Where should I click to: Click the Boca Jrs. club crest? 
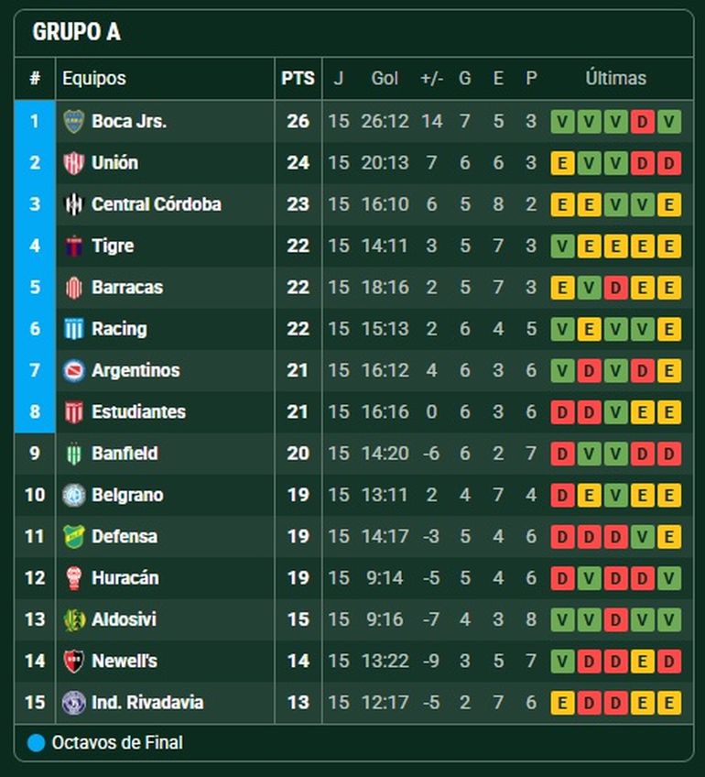(x=73, y=121)
